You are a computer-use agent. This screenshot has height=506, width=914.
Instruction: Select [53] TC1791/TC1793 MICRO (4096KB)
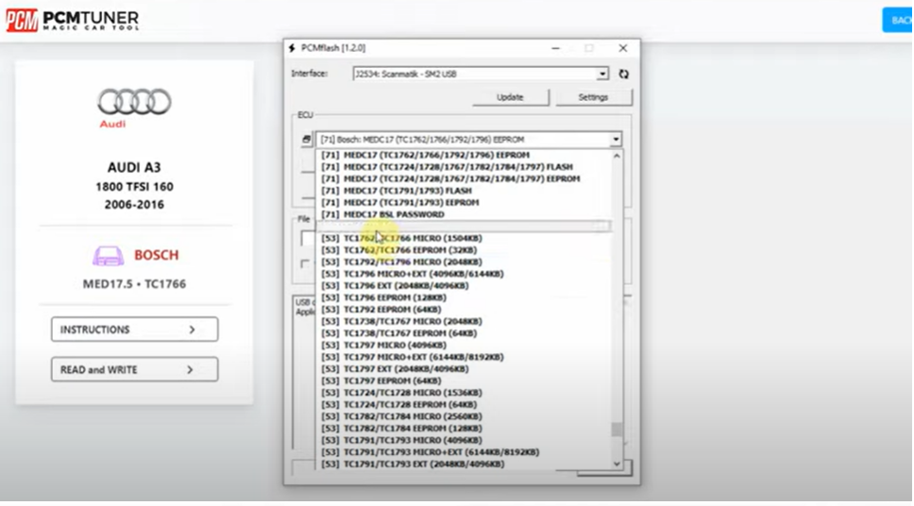[464, 440]
